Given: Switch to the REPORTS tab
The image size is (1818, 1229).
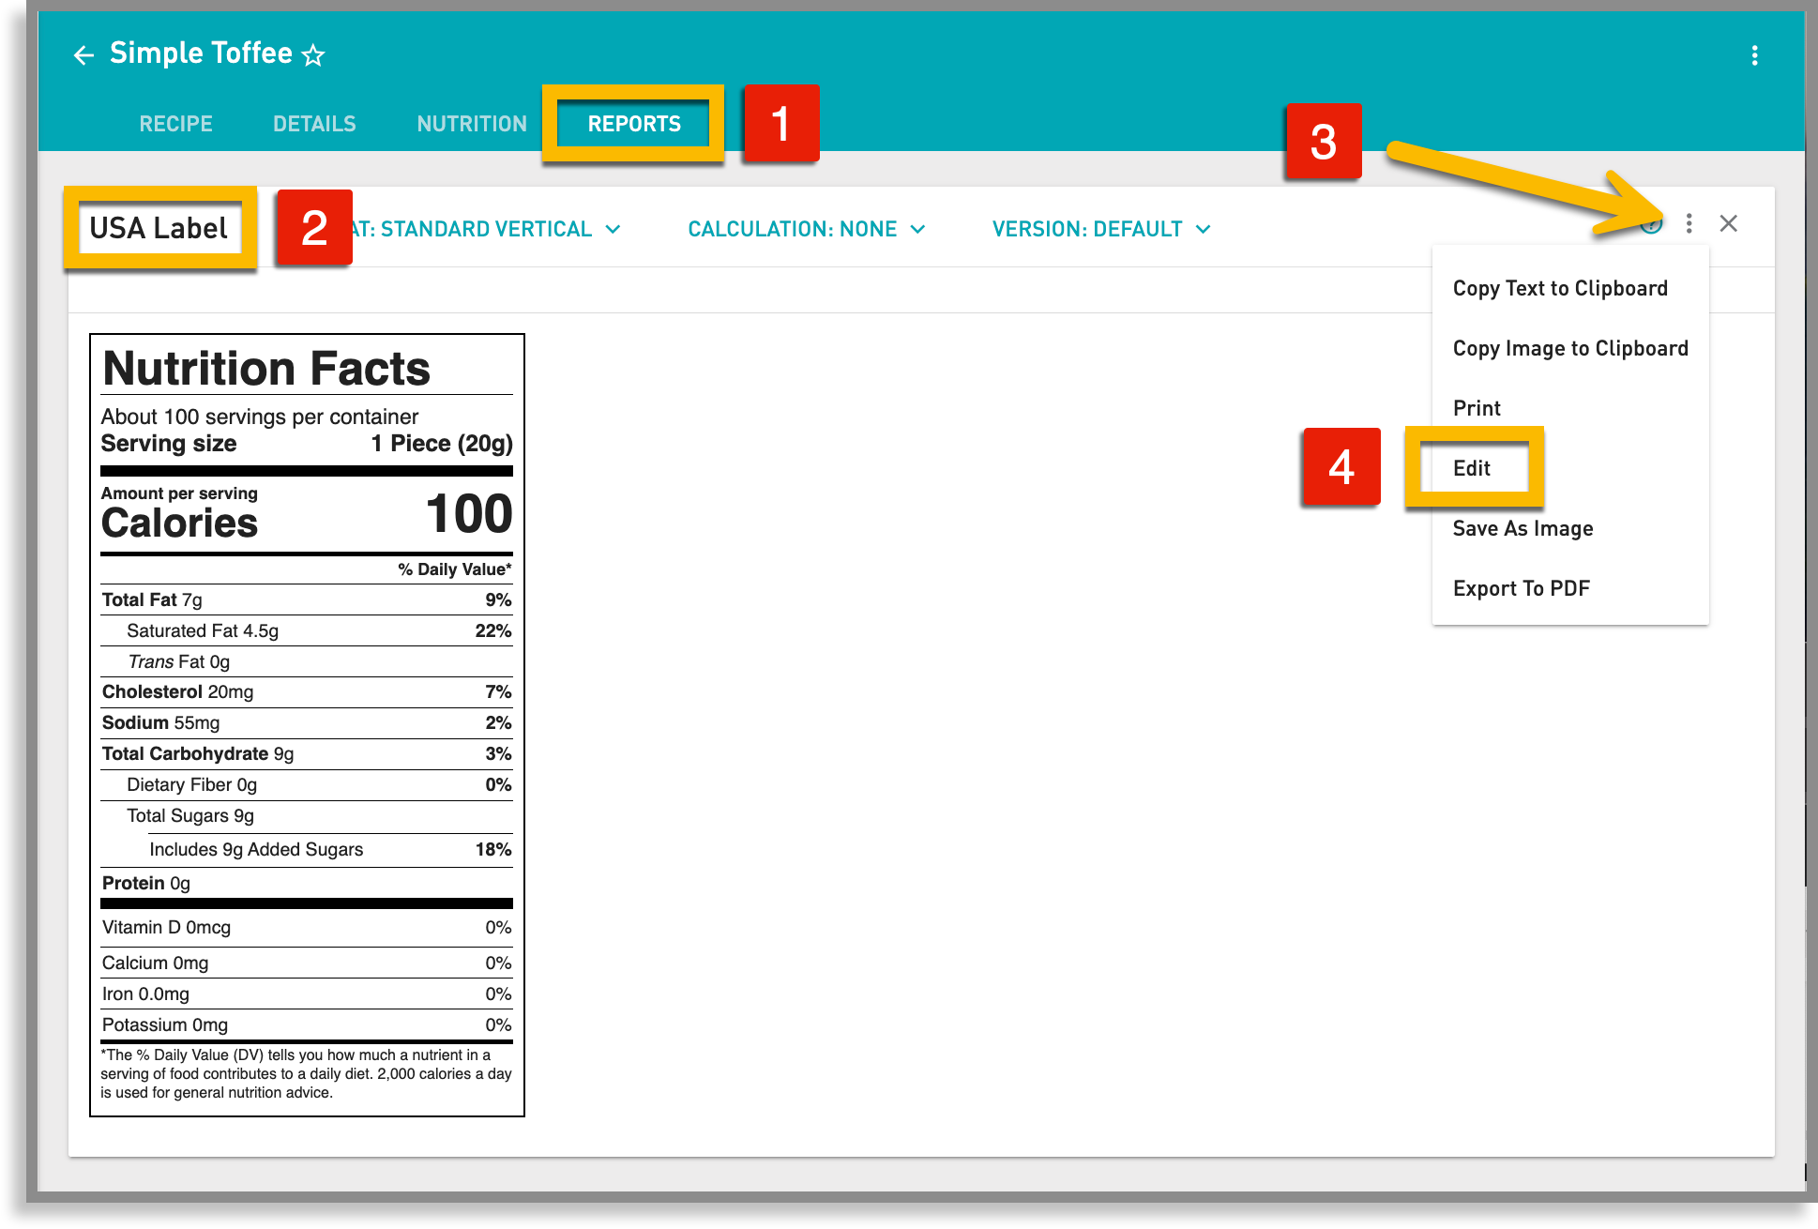Looking at the screenshot, I should [634, 123].
